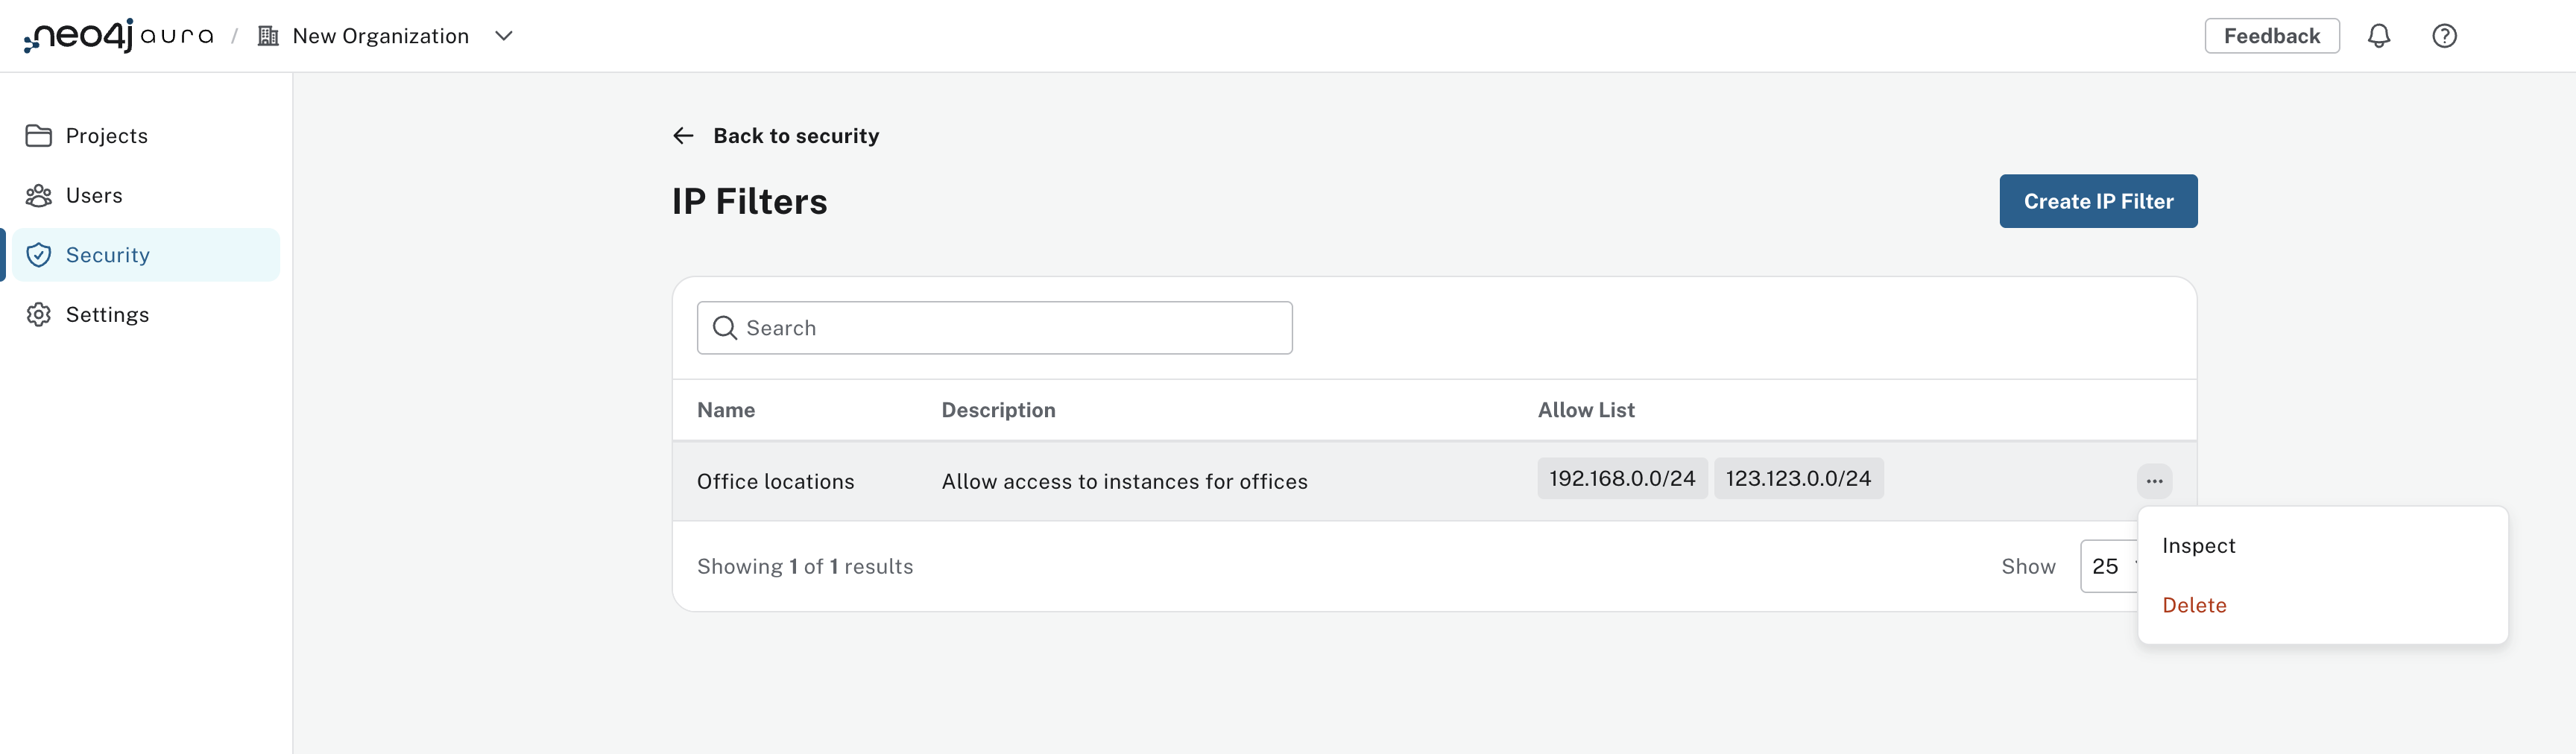Click the Feedback button
Viewport: 2576px width, 754px height.
[x=2271, y=36]
